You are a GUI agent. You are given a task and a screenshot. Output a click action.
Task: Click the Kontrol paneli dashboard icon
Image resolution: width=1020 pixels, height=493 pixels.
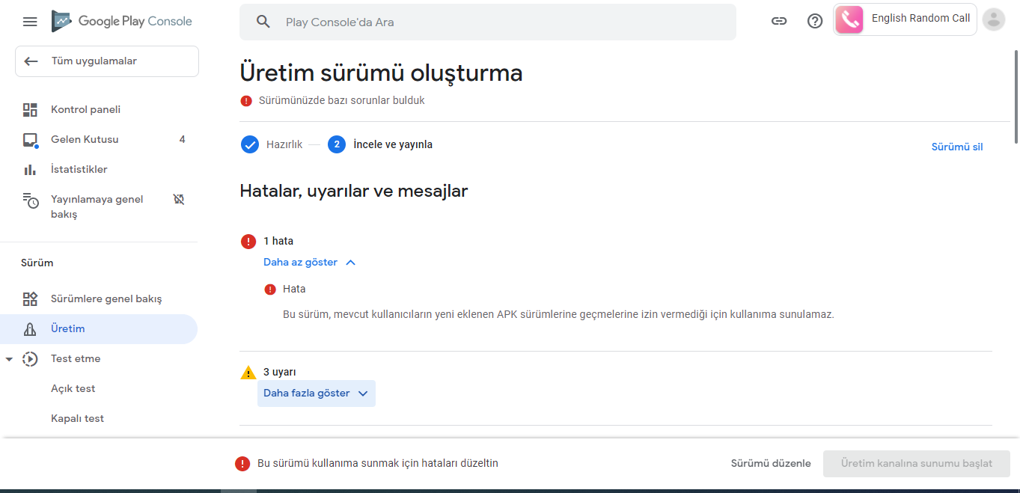tap(30, 110)
